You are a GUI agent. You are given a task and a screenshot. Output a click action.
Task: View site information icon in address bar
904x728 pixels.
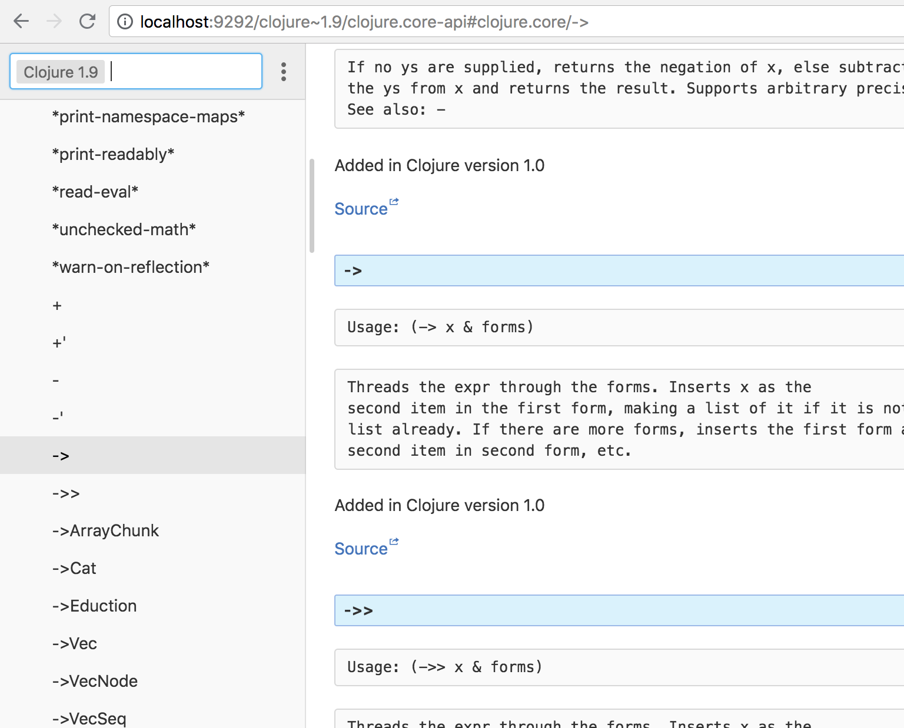[x=125, y=22]
